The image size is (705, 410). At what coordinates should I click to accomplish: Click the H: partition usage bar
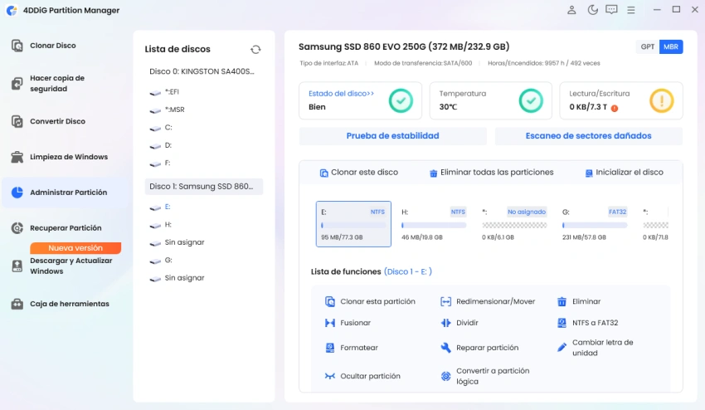click(434, 225)
